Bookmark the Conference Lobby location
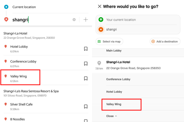184x122 pixels. coord(86,64)
